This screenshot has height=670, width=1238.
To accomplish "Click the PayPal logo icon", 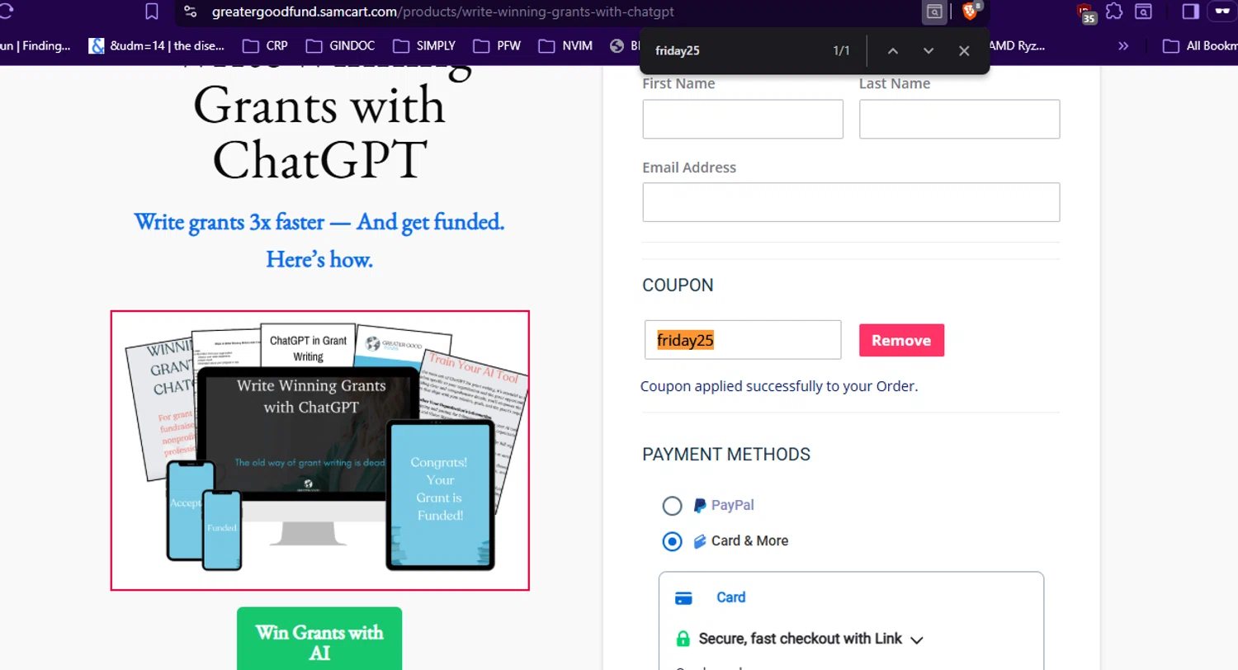I will (x=699, y=506).
